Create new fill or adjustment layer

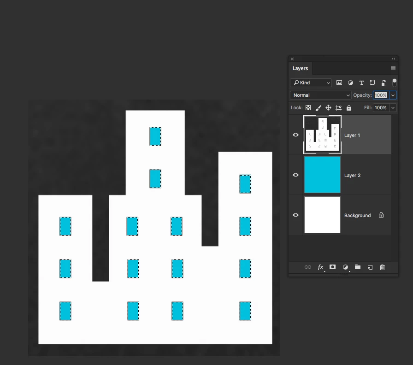coord(345,267)
